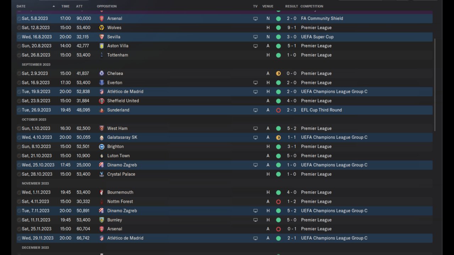Click the Venue column header
Viewport: 454px width, 255px height.
268,6
